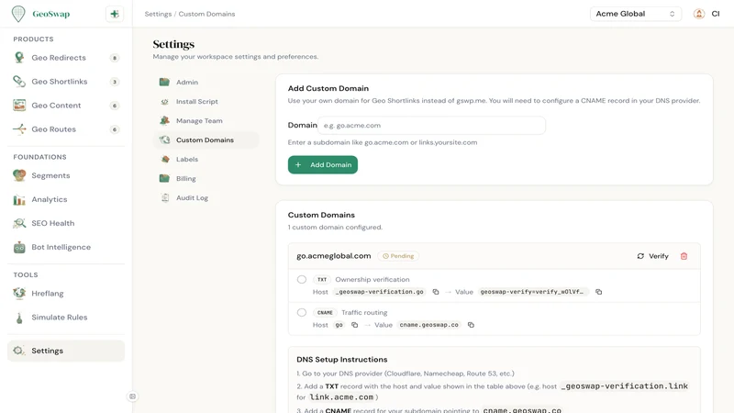Click the Geo Shortlinks chain icon
734x413 pixels.
[19, 82]
